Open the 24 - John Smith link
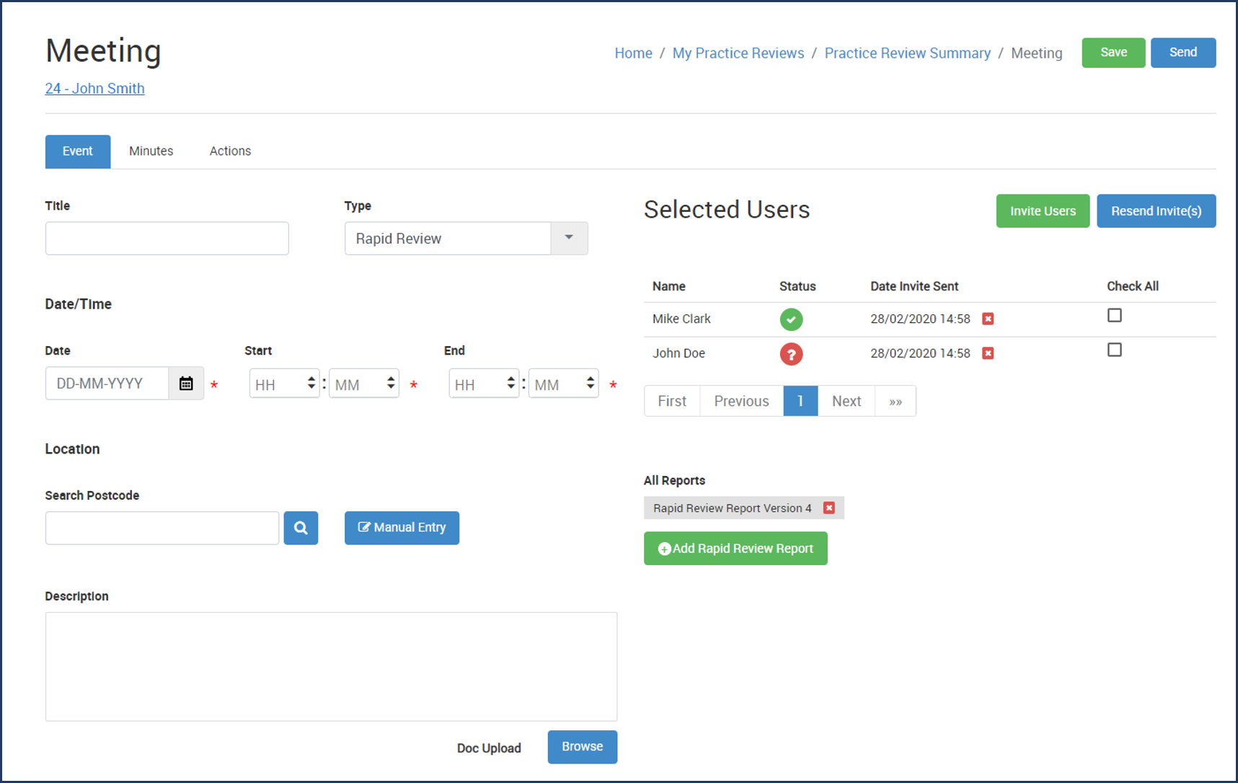Image resolution: width=1238 pixels, height=783 pixels. click(94, 89)
